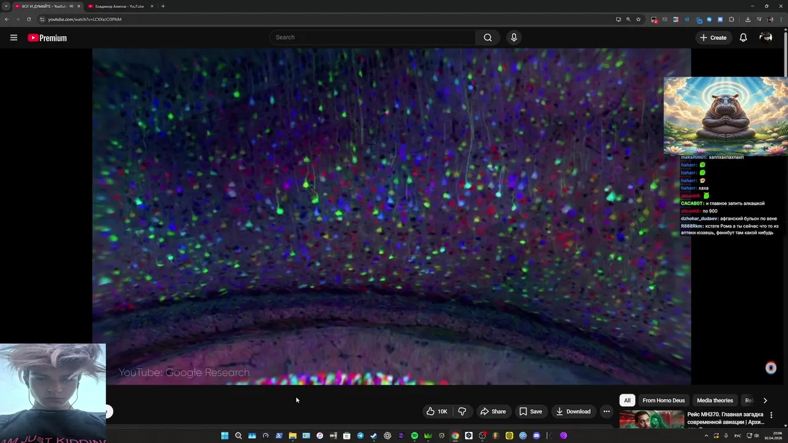
Task: Click the install app icon in address bar
Action: click(x=619, y=19)
